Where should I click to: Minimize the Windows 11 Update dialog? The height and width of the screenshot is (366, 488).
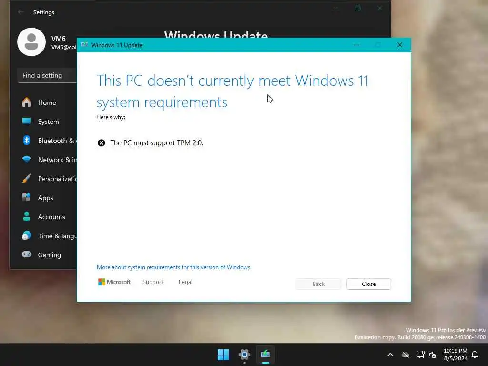click(356, 45)
